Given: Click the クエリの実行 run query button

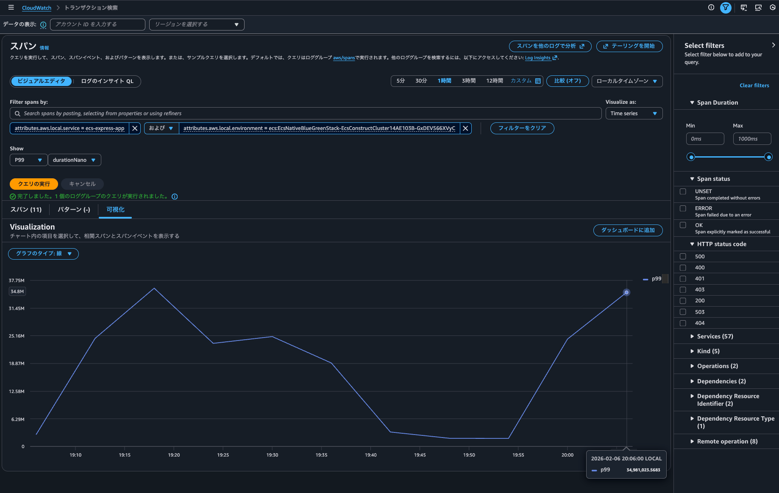Looking at the screenshot, I should coord(34,184).
